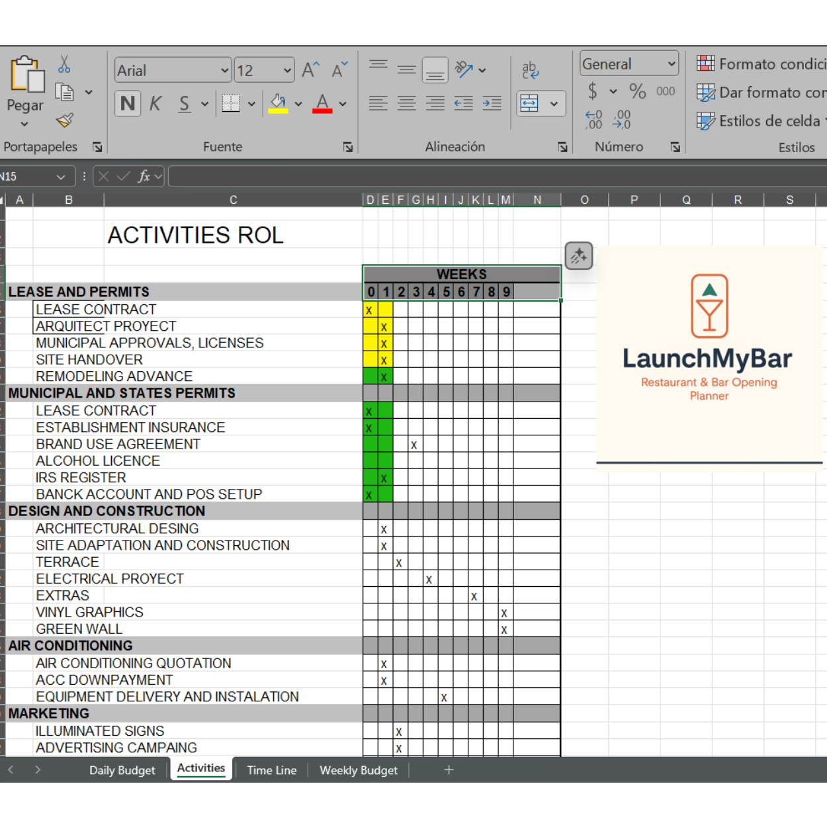Image resolution: width=827 pixels, height=827 pixels.
Task: Toggle italic formatting (K)
Action: pyautogui.click(x=155, y=104)
